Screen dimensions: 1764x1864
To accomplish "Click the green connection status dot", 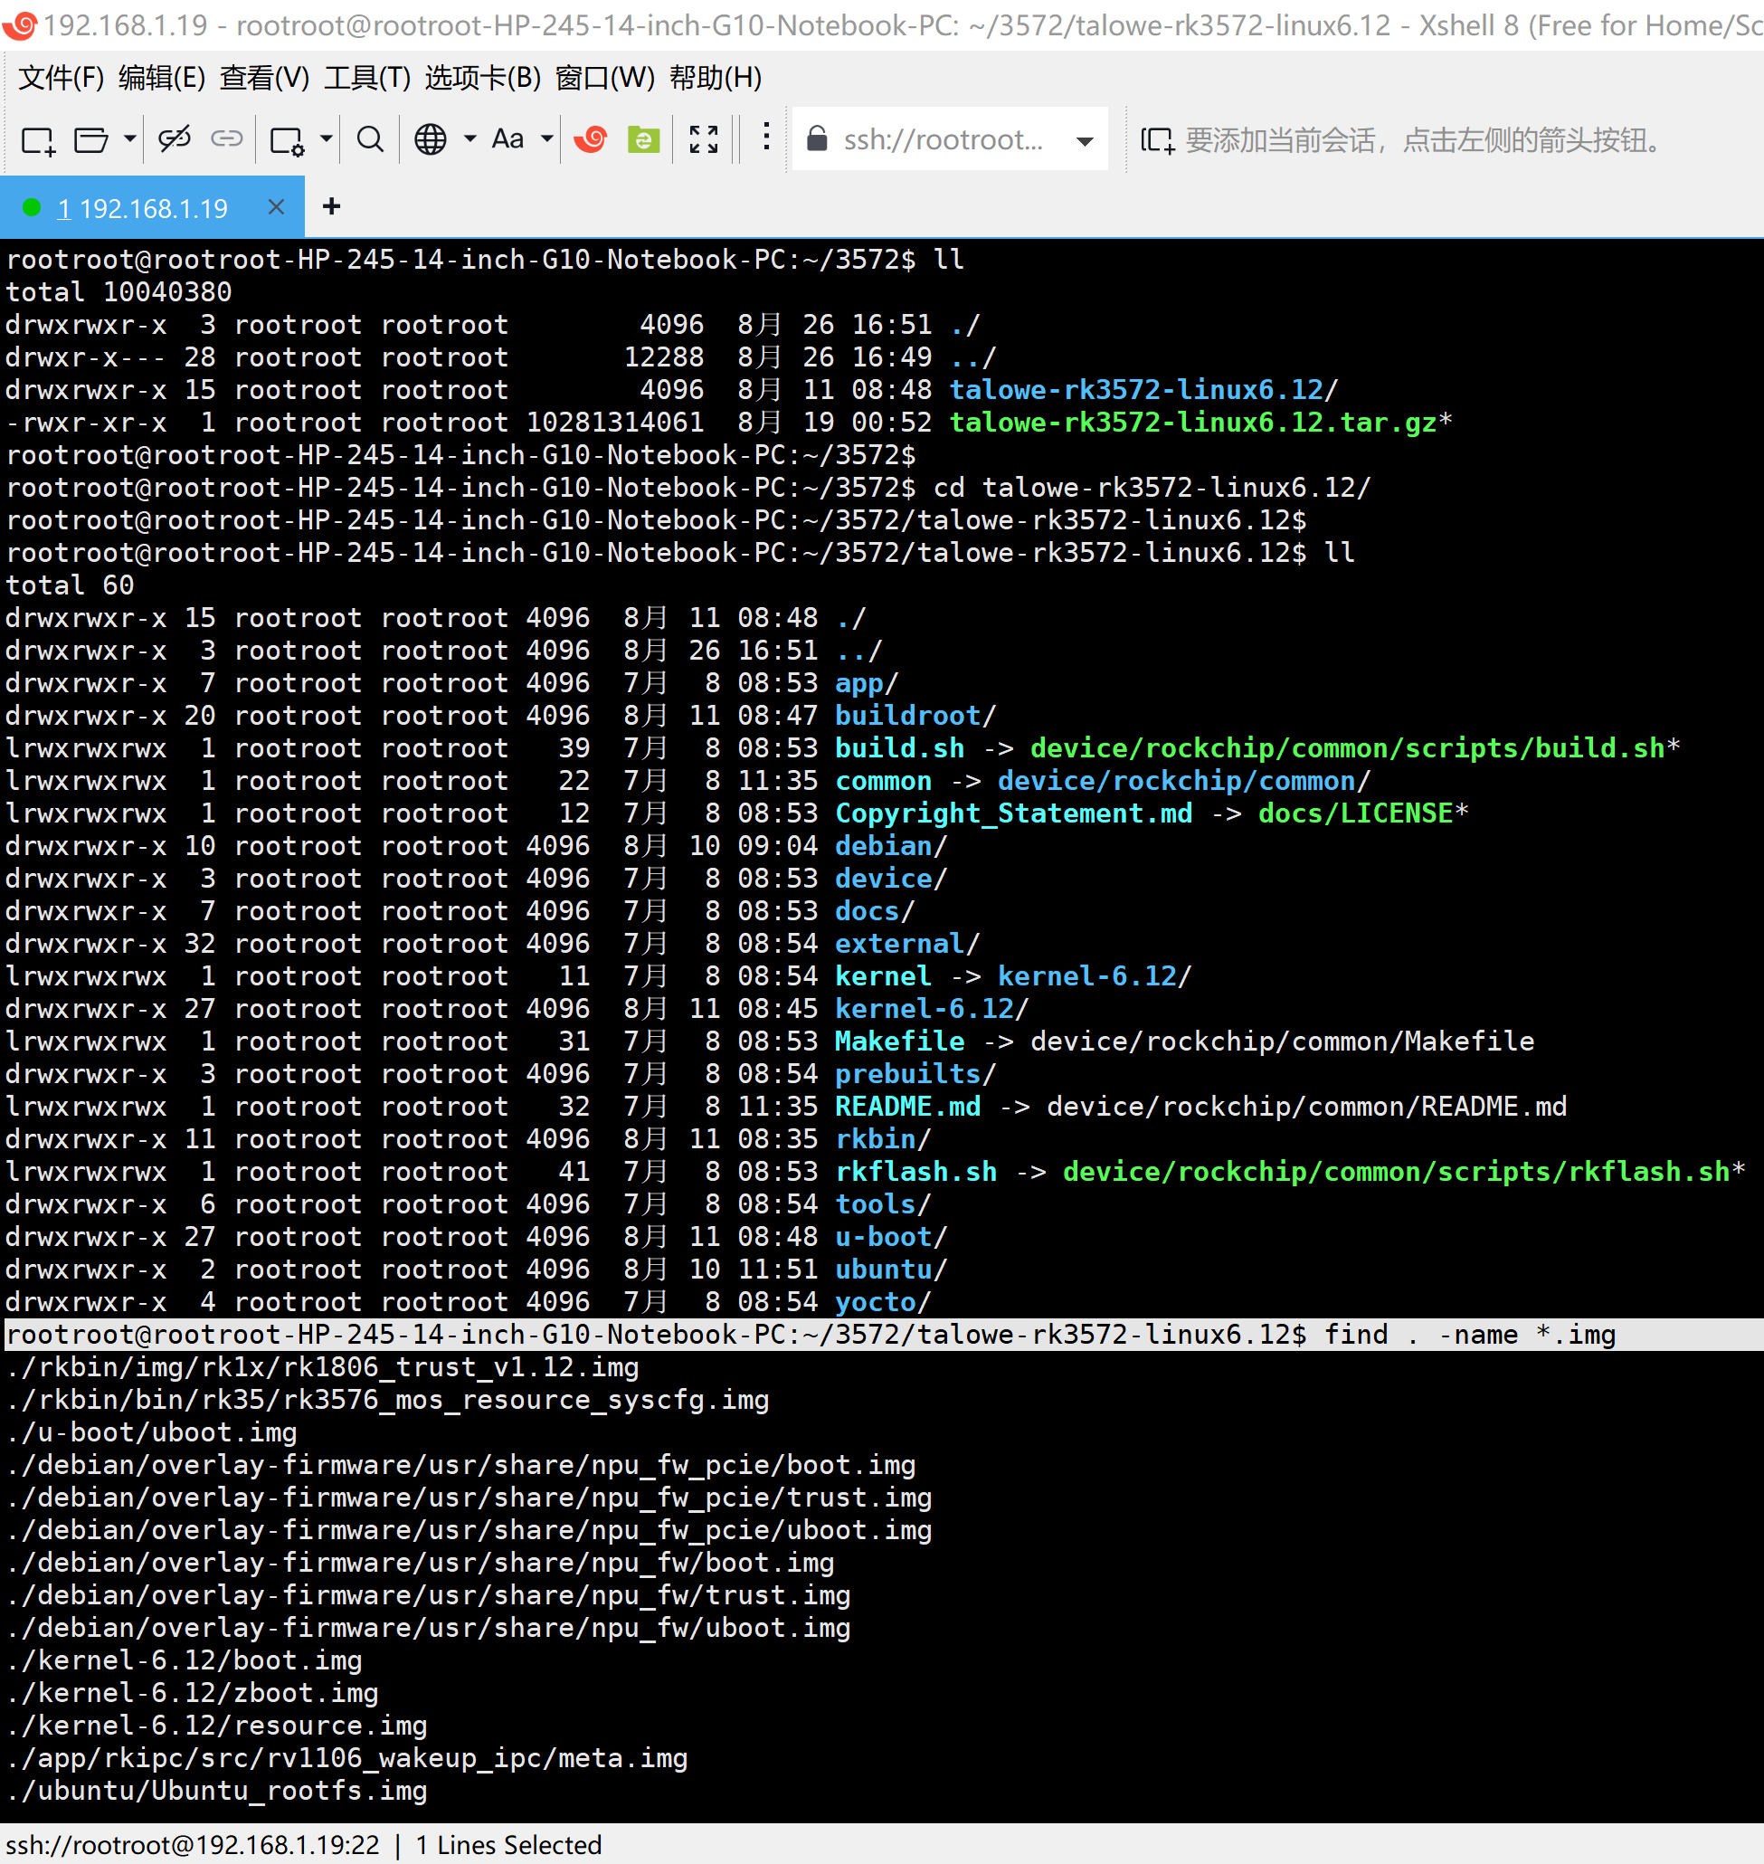I will [32, 208].
